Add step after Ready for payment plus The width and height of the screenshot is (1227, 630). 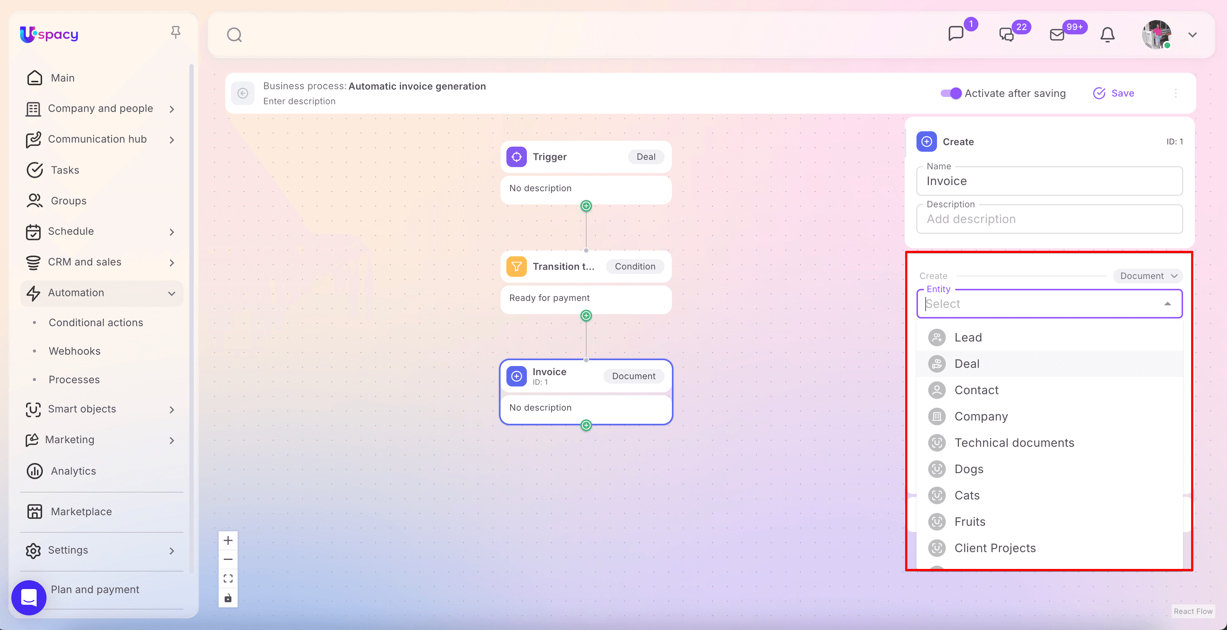click(586, 316)
